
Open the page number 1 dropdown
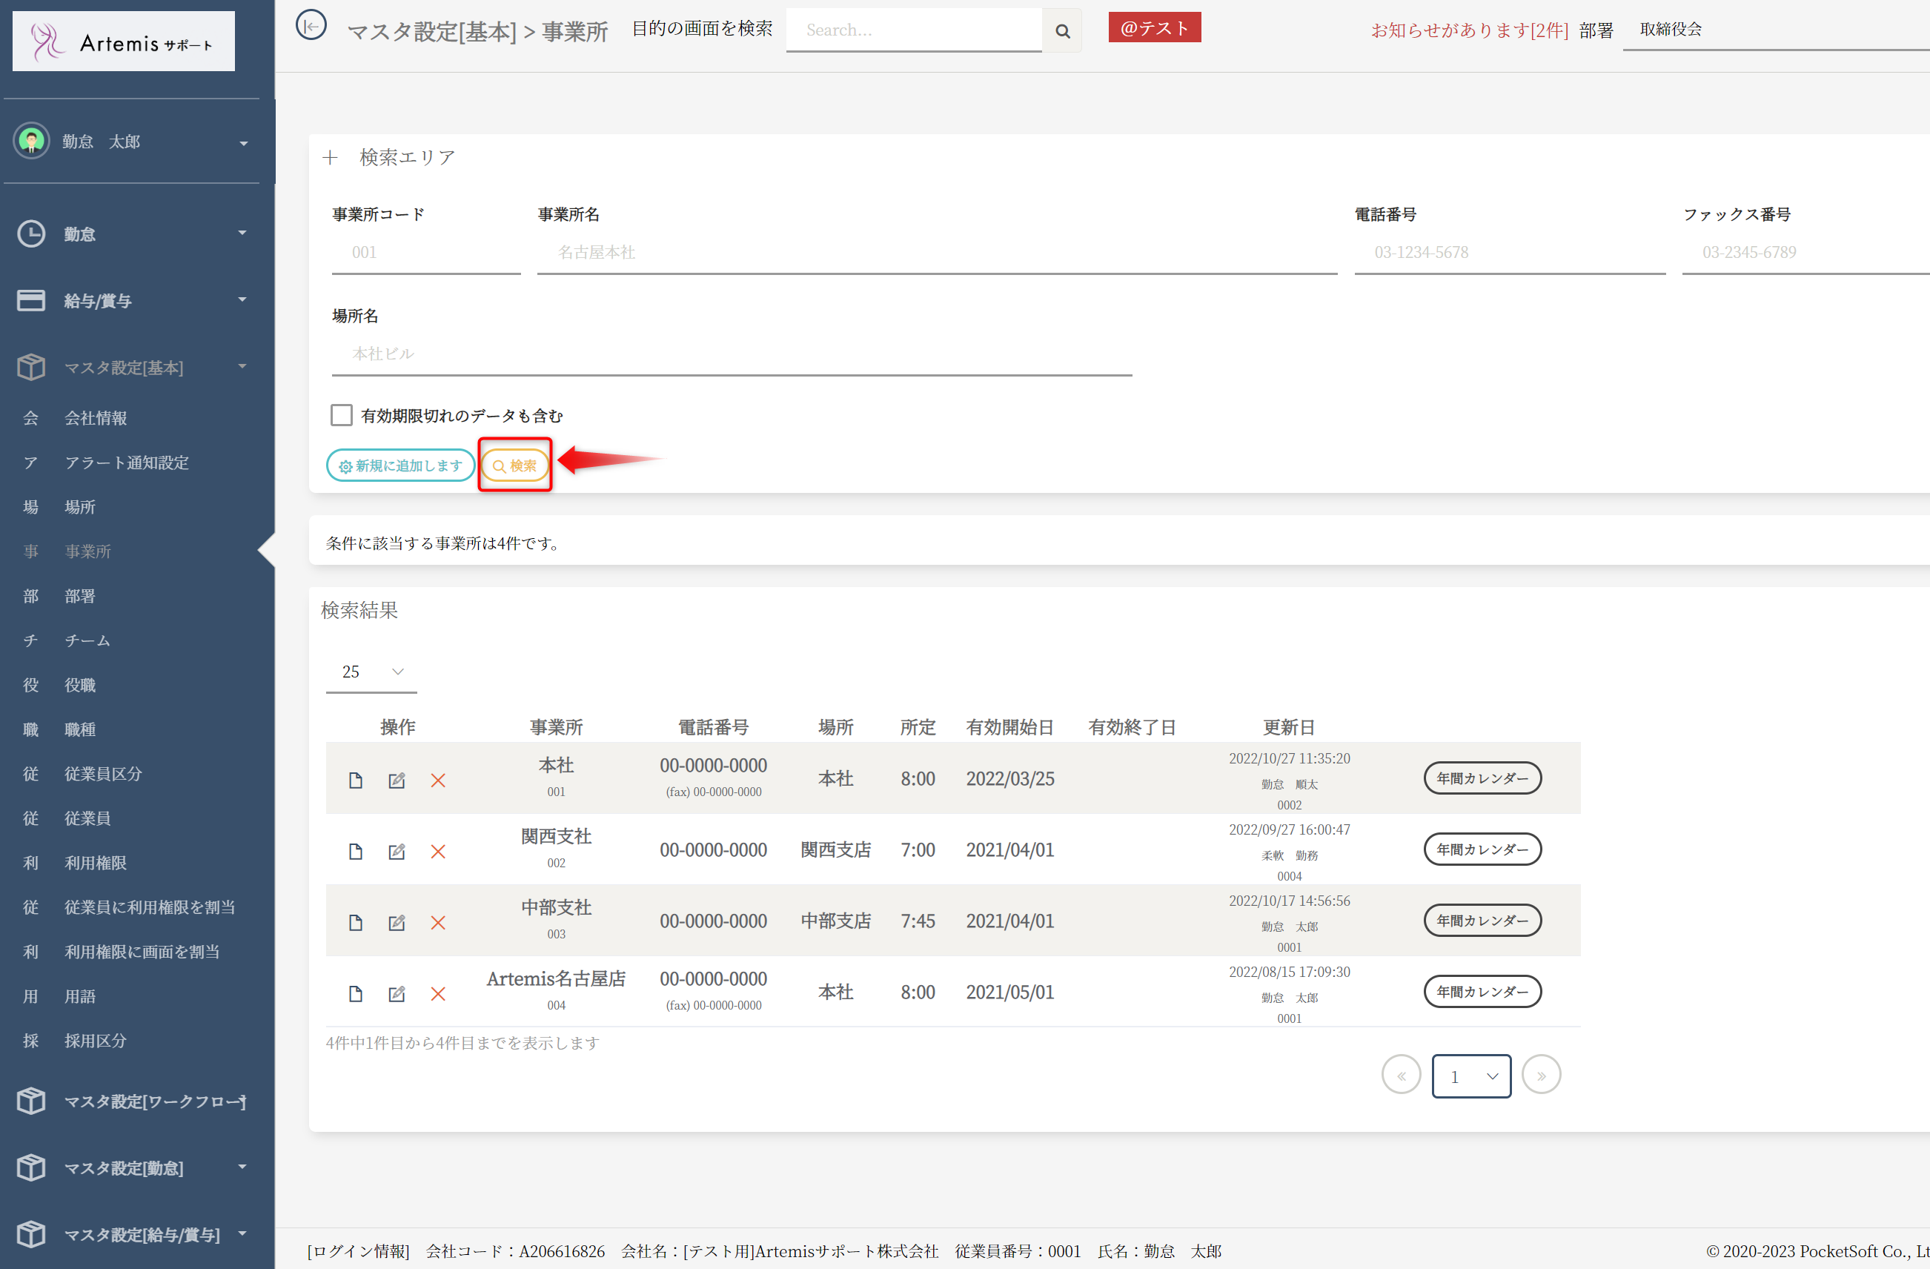(1471, 1076)
